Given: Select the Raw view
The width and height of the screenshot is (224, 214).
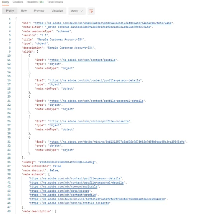Looking at the screenshot, I should coord(24,11).
